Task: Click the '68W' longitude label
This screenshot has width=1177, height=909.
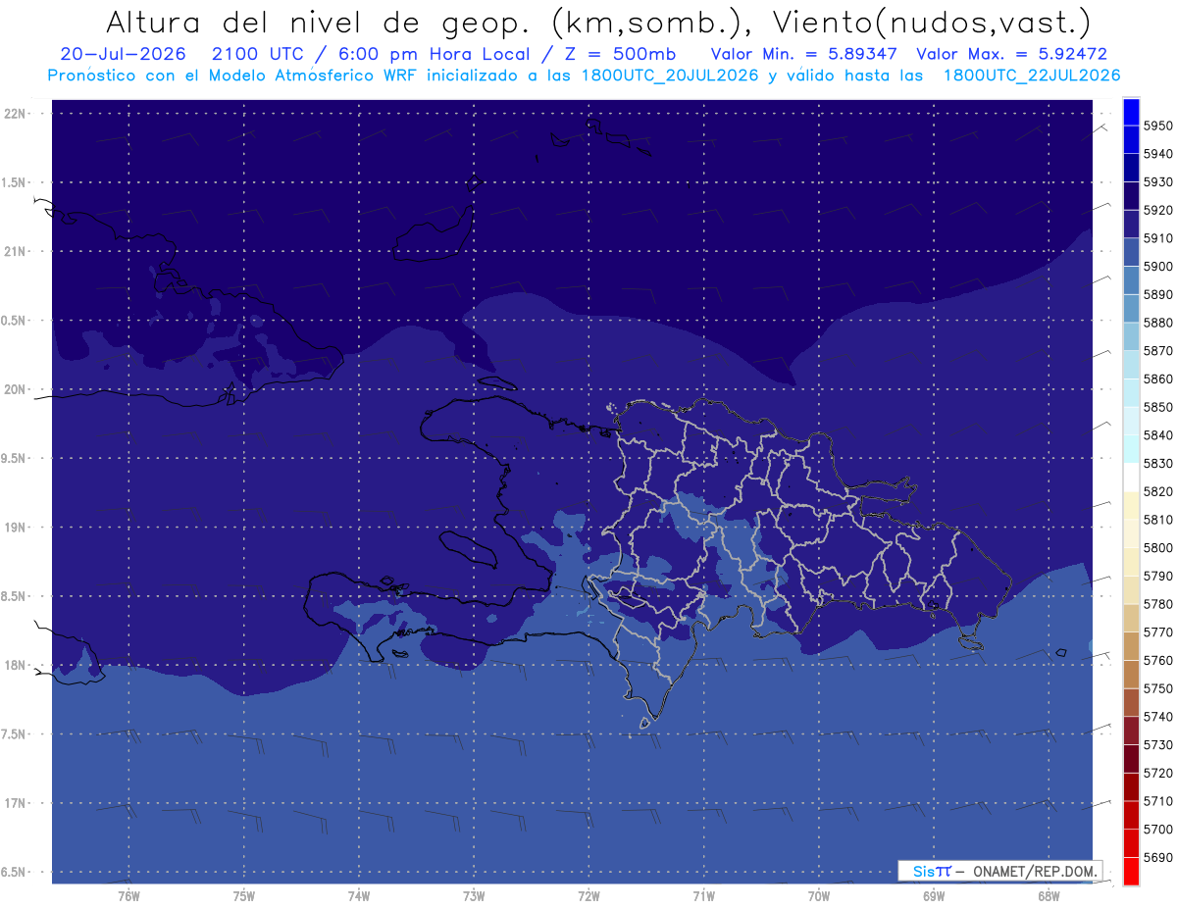Action: 1049,896
